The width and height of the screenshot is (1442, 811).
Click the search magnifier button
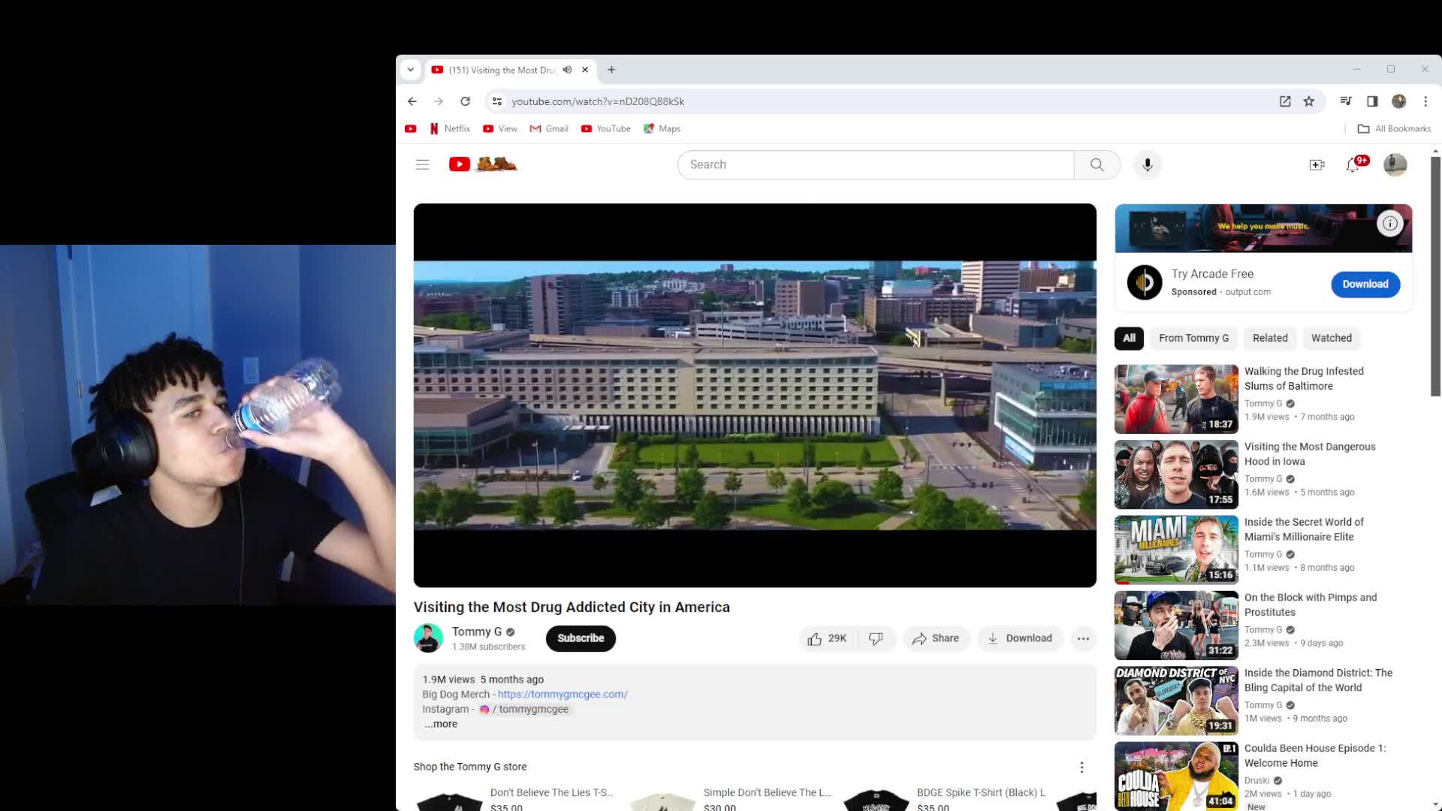coord(1097,164)
